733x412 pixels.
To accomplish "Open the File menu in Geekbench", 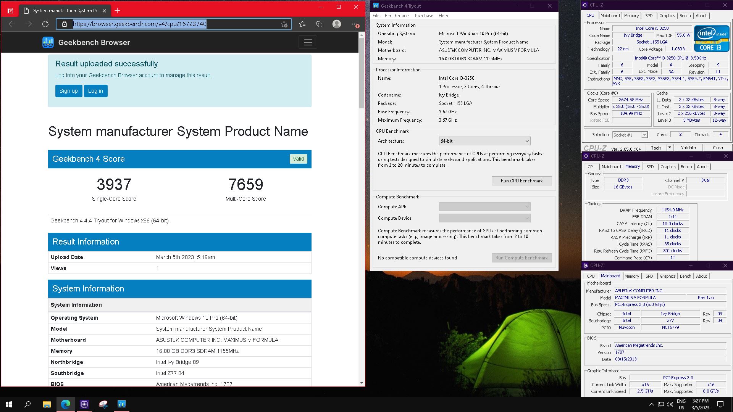I will 376,16.
